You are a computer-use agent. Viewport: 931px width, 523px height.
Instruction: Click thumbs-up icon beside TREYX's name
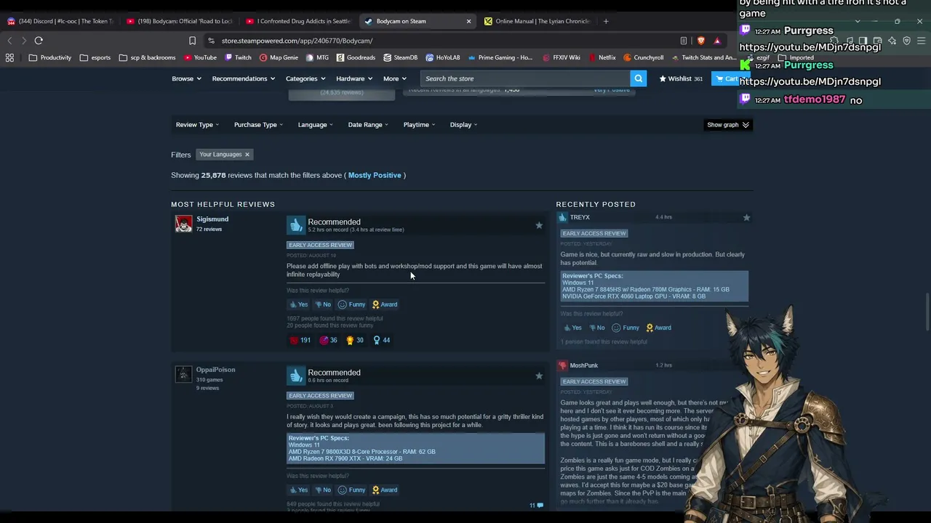(x=562, y=217)
